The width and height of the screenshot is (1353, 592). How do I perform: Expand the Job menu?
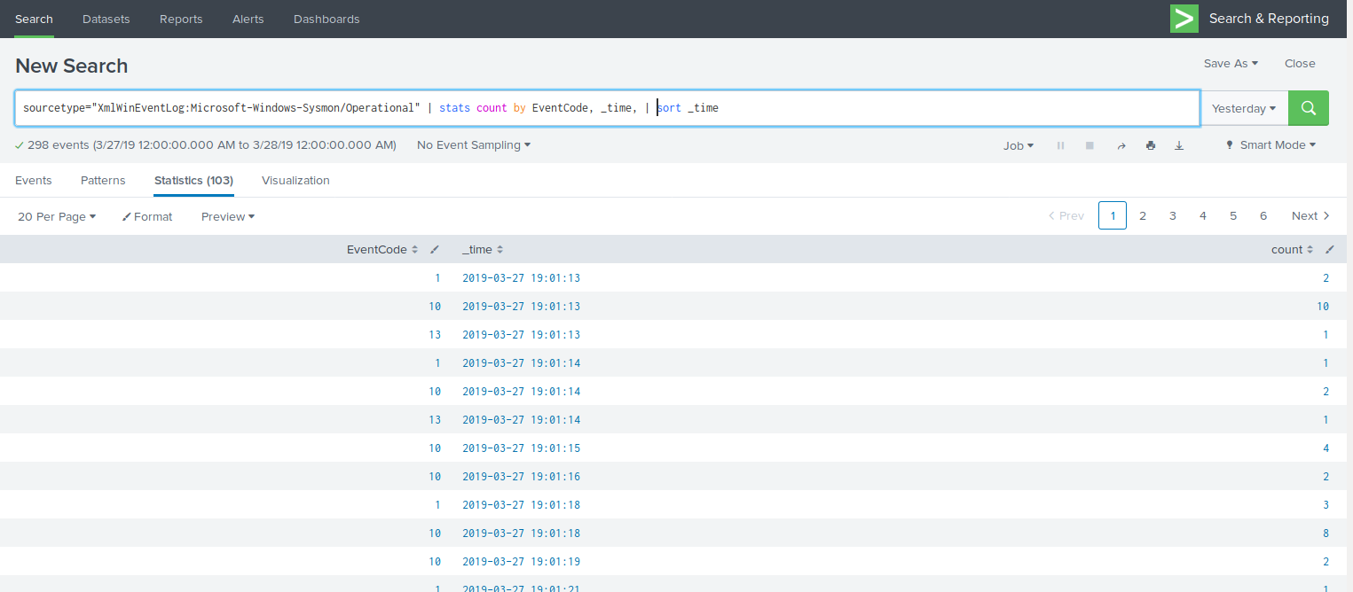(1018, 145)
